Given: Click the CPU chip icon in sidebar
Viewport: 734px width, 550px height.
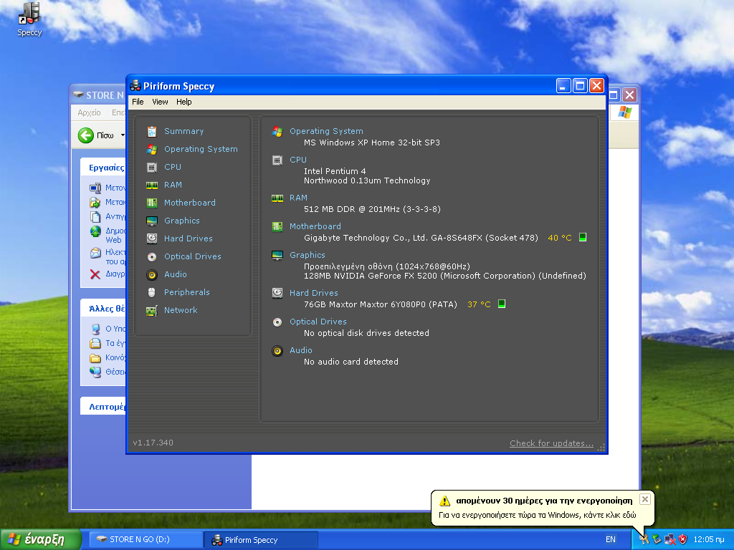Looking at the screenshot, I should tap(152, 167).
